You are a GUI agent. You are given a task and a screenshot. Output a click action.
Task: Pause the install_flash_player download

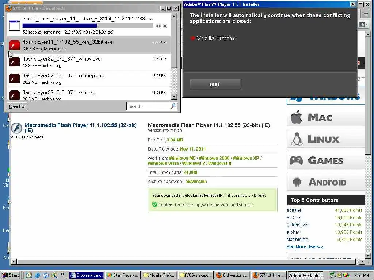[159, 26]
